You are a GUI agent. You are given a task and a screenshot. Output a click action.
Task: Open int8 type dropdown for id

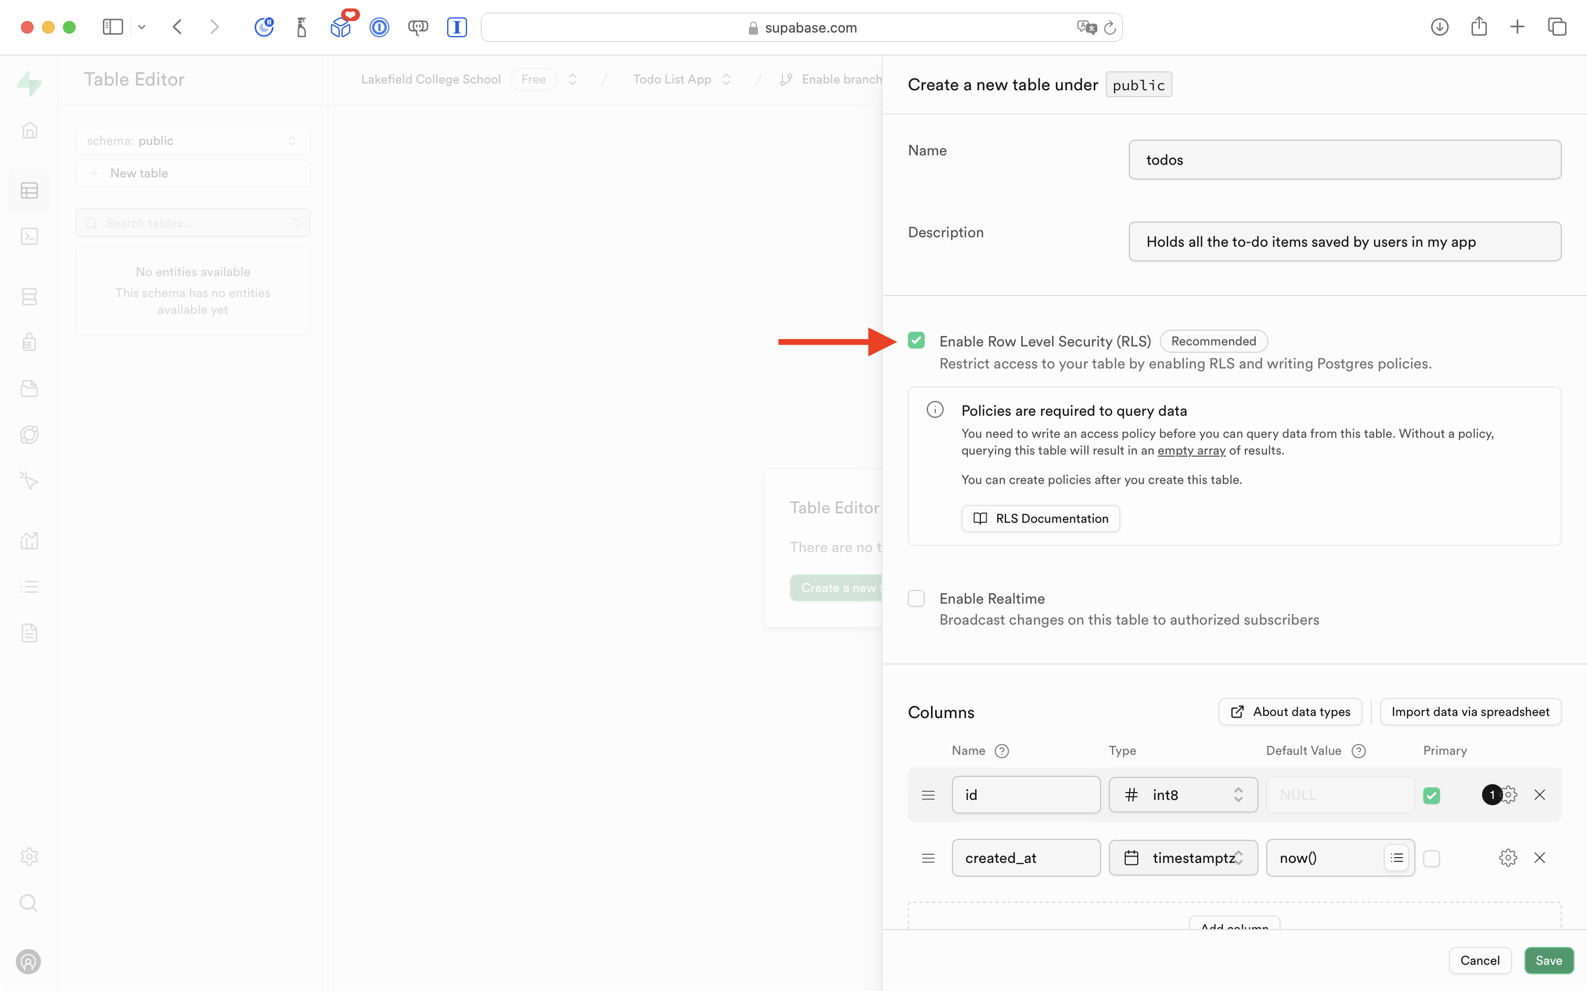tap(1183, 794)
